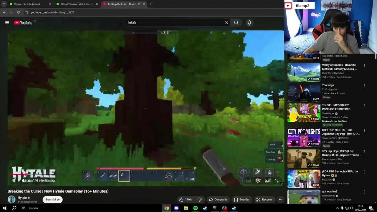Image resolution: width=377 pixels, height=212 pixels.
Task: Open the Valley of Dreams thumbnail
Action: [304, 72]
